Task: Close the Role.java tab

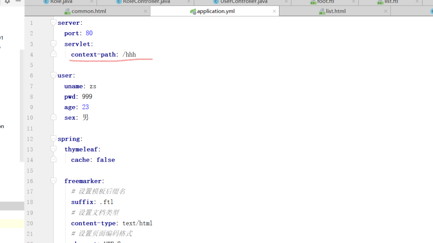Action: point(92,1)
